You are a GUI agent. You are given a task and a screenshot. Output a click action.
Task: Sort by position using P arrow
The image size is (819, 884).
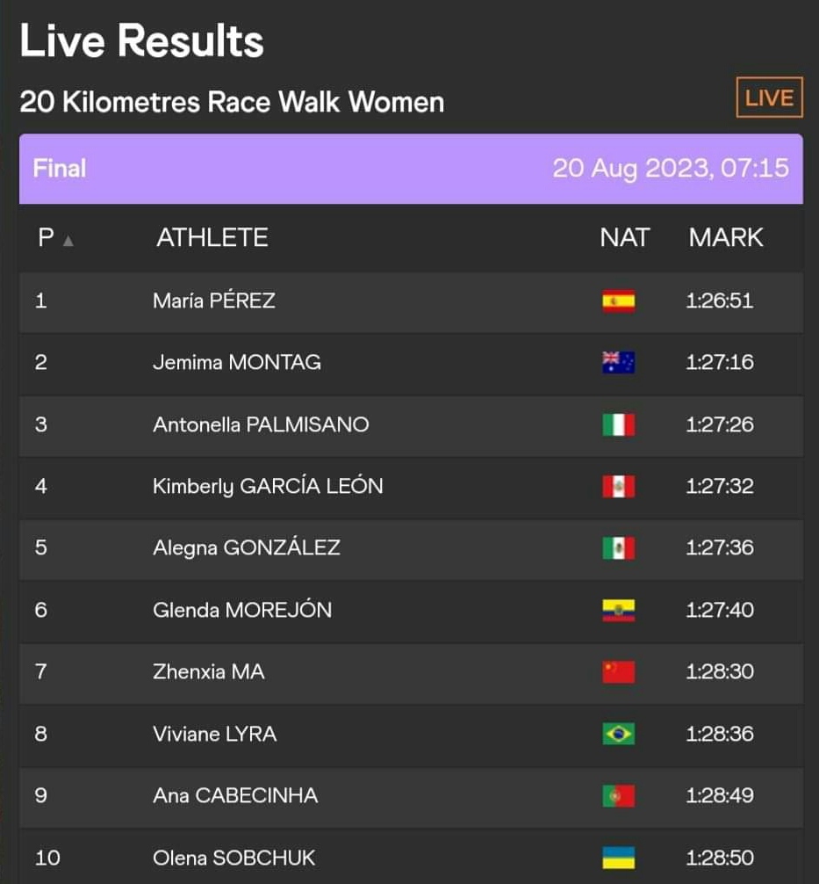click(x=68, y=240)
